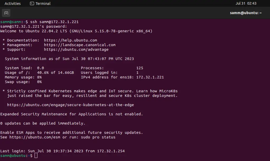Screen dimensions: 270x161
Task: Click the ubuntu.com/esm URL
Action: point(35,137)
